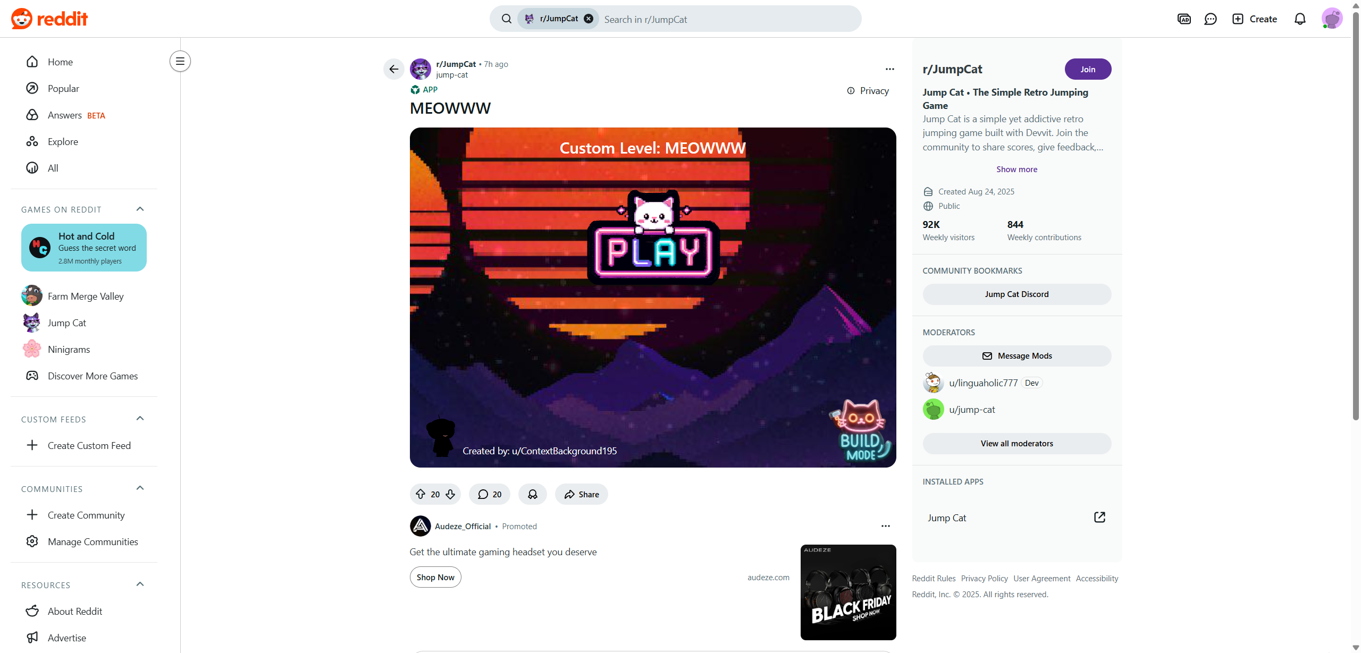
Task: Remove the r/JumpCat search filter chip
Action: 589,19
